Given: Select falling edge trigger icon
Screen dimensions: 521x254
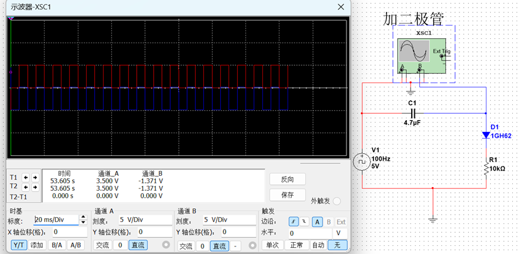Looking at the screenshot, I should pyautogui.click(x=304, y=222).
